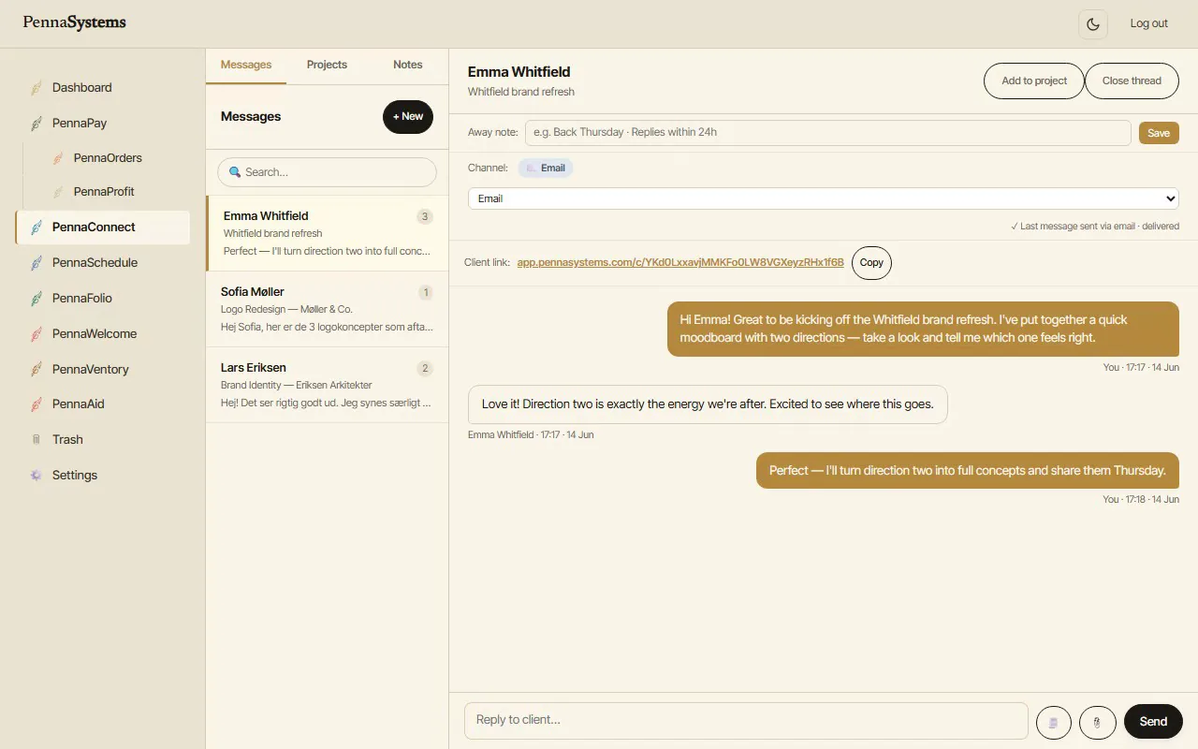Click the Reply to client text box
Screen dimensions: 1198x749
(x=746, y=720)
